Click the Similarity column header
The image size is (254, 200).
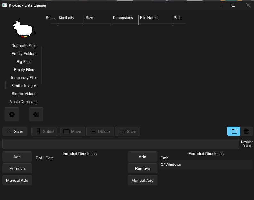click(70, 18)
